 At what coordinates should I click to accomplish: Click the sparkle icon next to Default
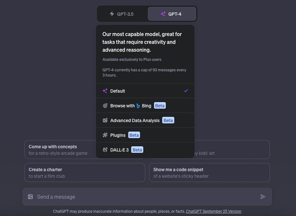[105, 91]
